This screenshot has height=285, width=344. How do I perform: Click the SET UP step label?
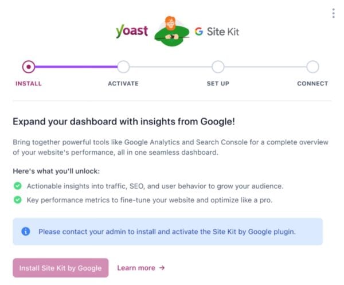coord(218,84)
